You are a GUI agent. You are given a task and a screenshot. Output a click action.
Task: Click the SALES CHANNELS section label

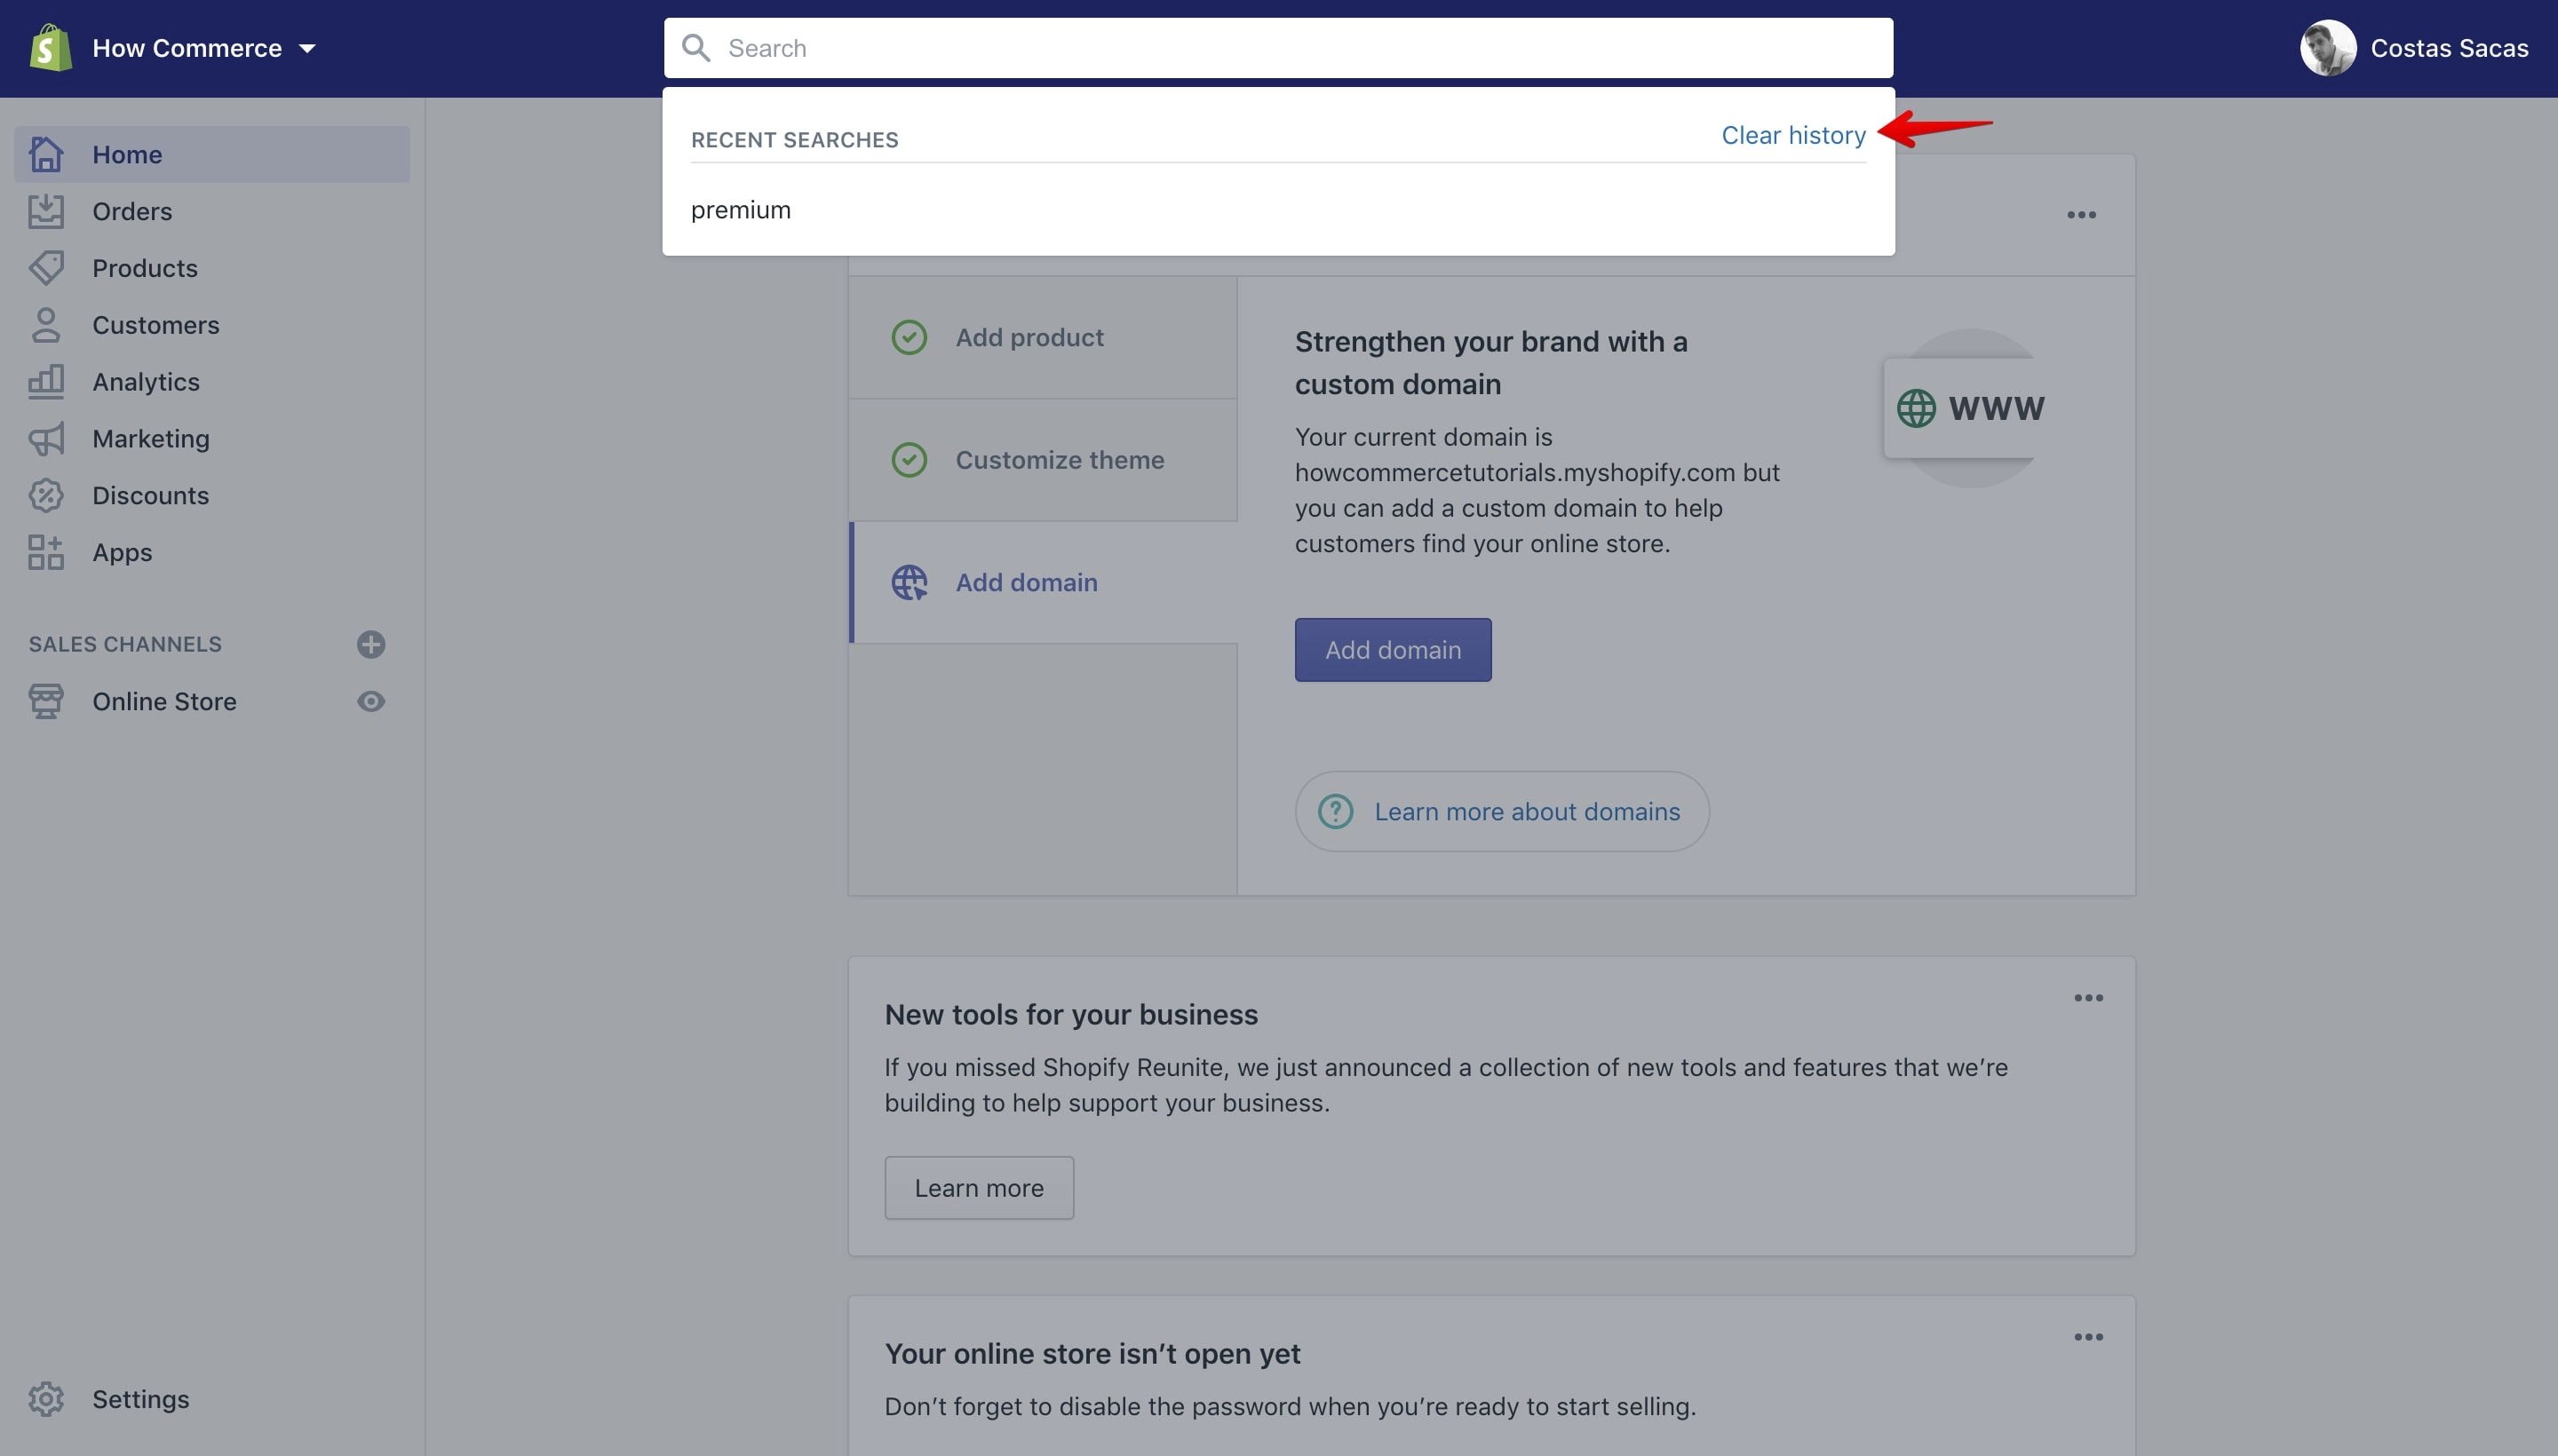tap(125, 644)
